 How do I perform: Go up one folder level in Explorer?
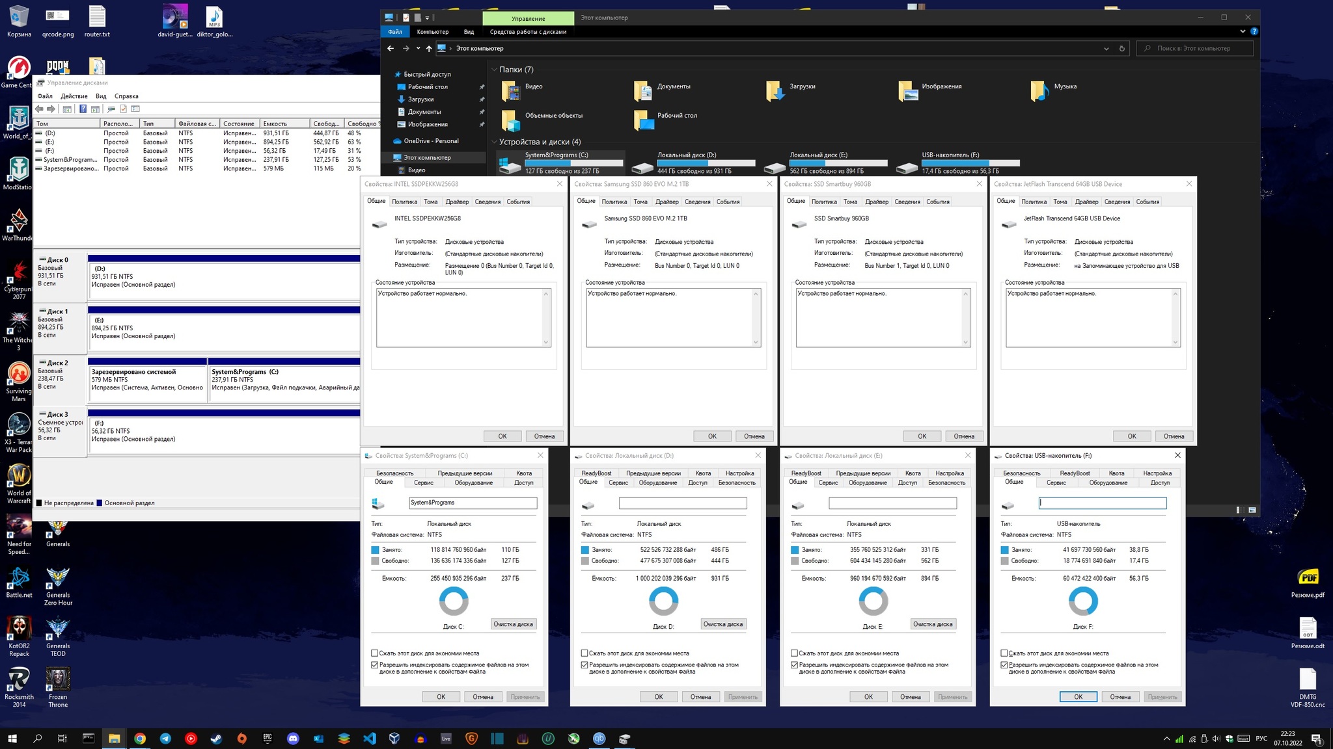429,49
